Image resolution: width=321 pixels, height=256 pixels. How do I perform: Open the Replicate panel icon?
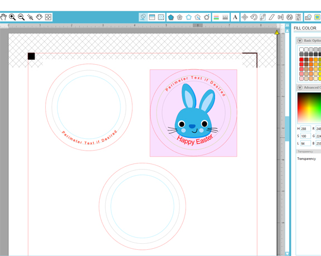click(289, 17)
